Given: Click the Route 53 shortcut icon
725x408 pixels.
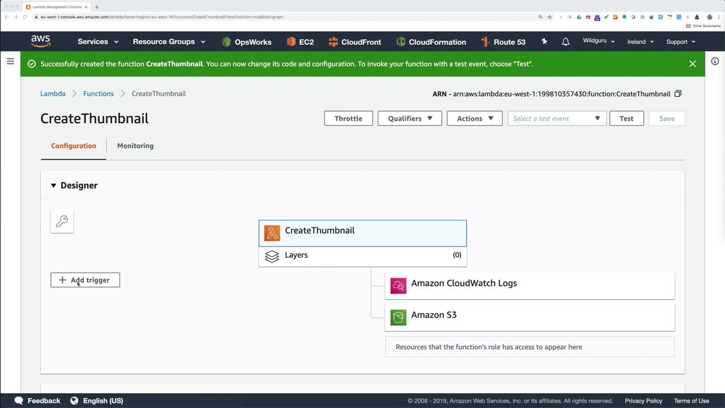Looking at the screenshot, I should [x=485, y=41].
